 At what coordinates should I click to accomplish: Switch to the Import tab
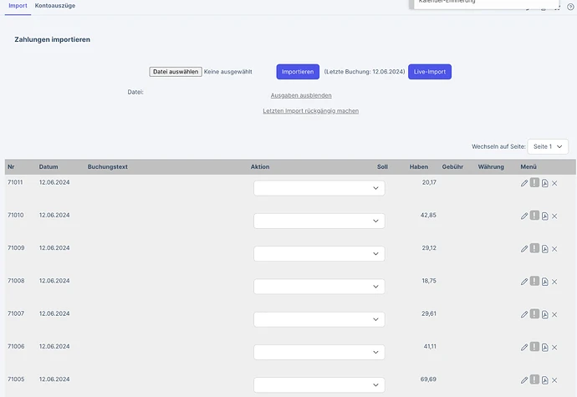pos(18,6)
